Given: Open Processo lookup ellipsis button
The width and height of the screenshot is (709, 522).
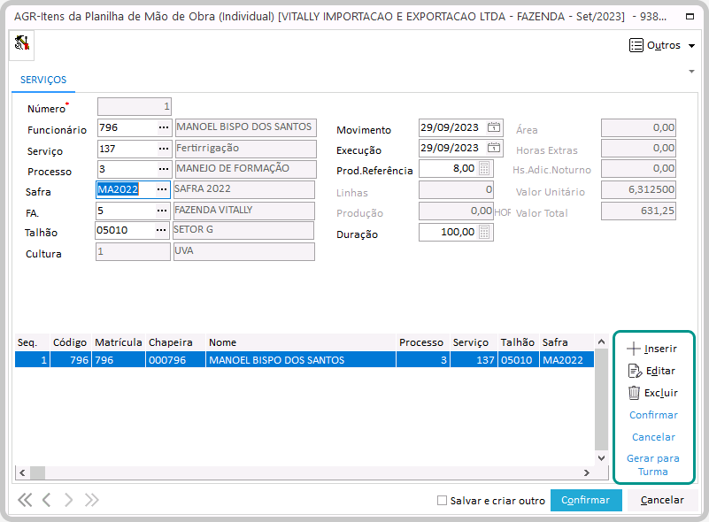Looking at the screenshot, I should pyautogui.click(x=164, y=169).
